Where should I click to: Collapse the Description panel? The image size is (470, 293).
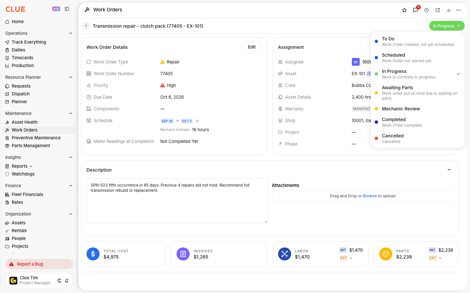[x=449, y=170]
